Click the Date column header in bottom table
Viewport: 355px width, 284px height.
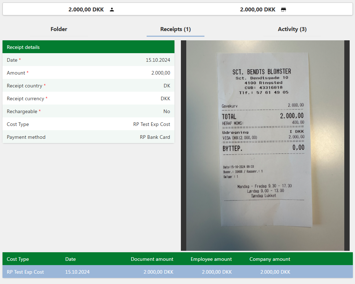pos(70,259)
